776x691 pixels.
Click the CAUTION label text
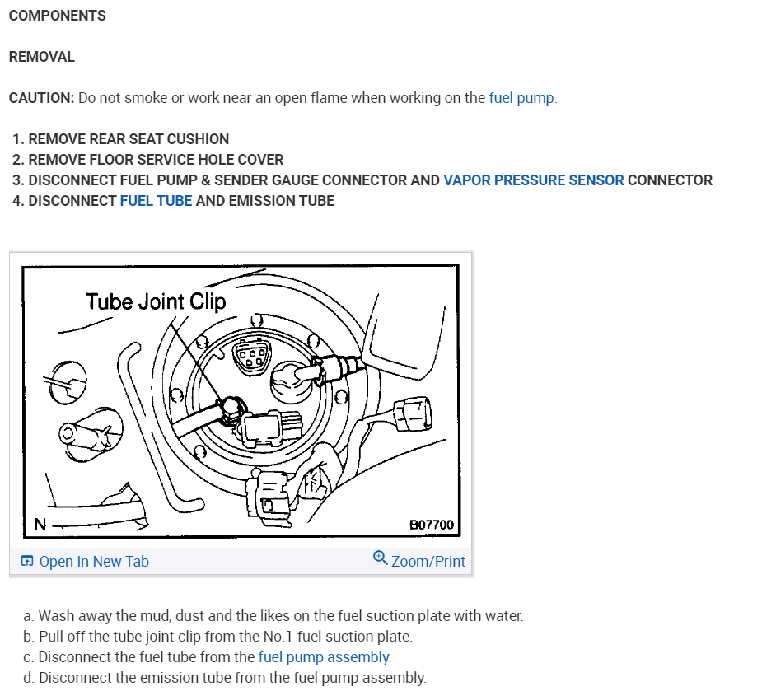(x=41, y=98)
